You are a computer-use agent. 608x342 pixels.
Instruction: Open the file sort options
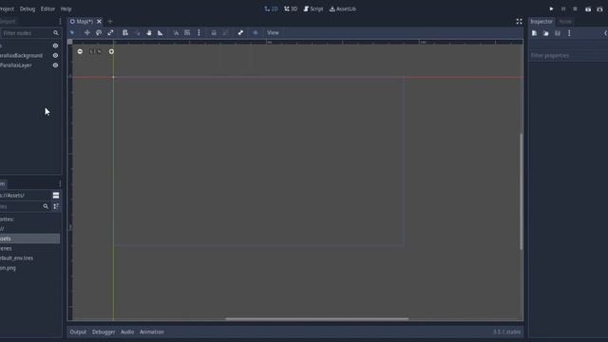[56, 207]
